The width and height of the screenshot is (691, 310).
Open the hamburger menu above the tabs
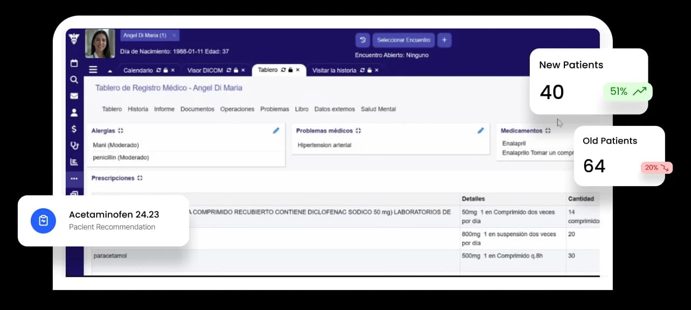(x=93, y=69)
